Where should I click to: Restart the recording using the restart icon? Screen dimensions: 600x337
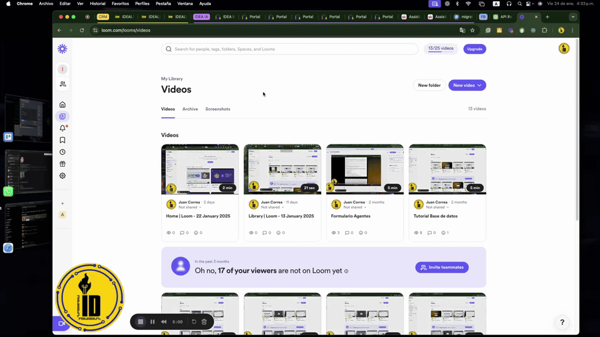click(x=194, y=322)
